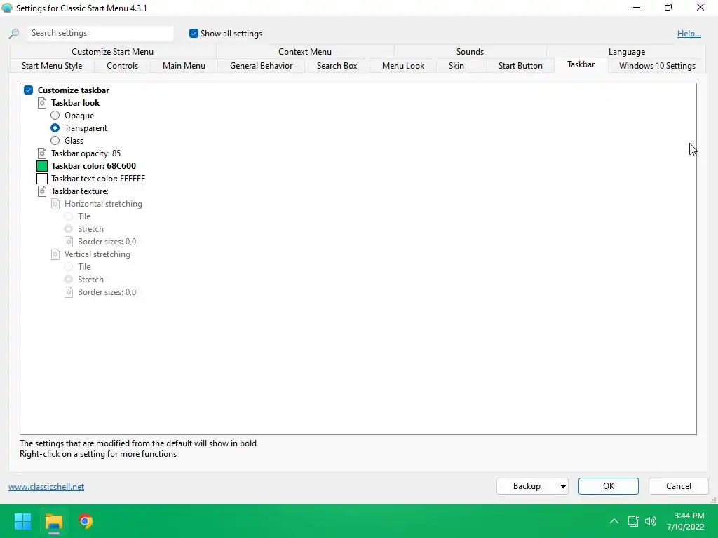Click the Vertical stretching setting icon
718x538 pixels.
pos(55,254)
